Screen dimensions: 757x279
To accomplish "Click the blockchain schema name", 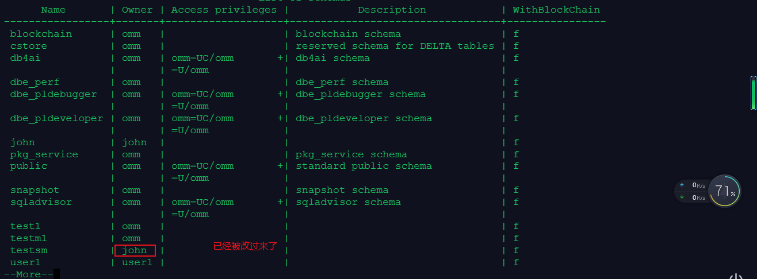I will [x=41, y=34].
